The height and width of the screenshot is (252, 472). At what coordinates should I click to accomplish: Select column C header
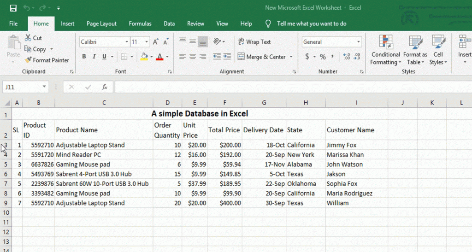(x=104, y=103)
